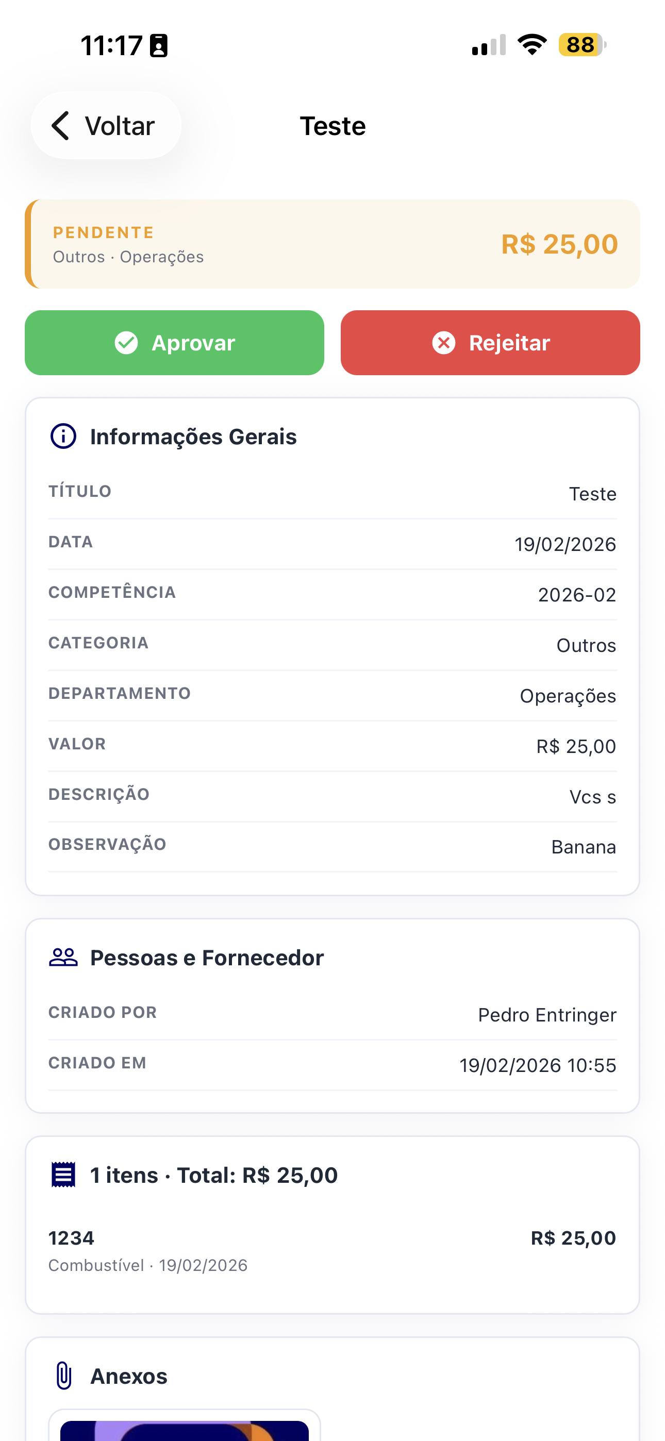Select the 1234 Combustível item row
The image size is (665, 1441).
pos(332,1250)
